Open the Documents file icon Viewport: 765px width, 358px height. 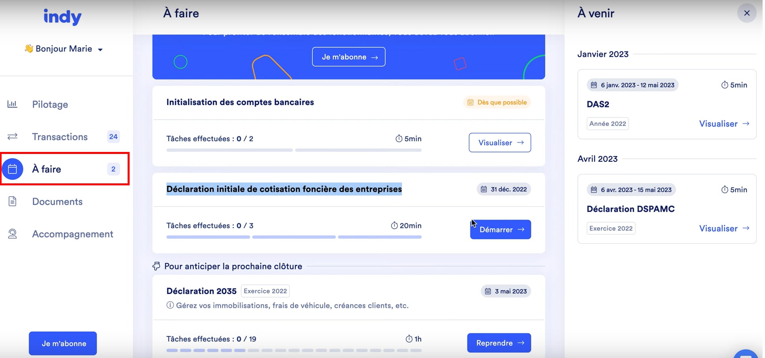tap(12, 202)
